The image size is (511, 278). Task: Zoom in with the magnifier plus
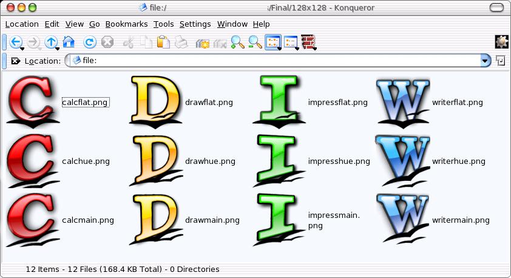237,42
